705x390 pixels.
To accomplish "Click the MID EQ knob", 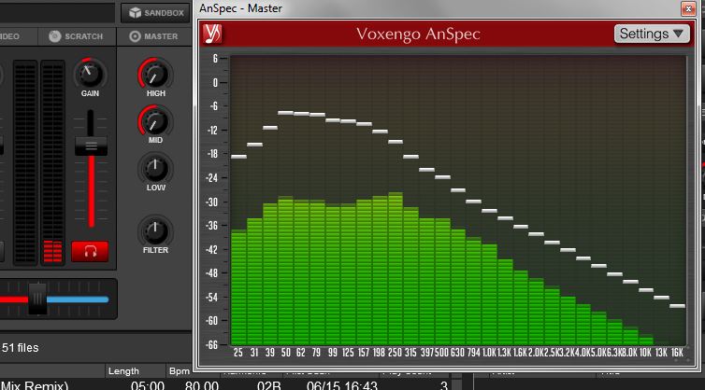I will (x=154, y=119).
